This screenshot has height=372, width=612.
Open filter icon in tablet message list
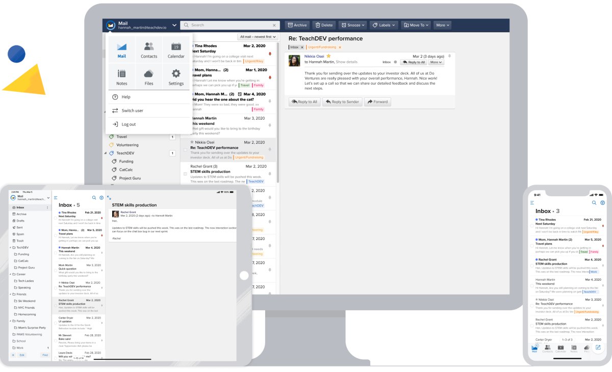click(101, 197)
